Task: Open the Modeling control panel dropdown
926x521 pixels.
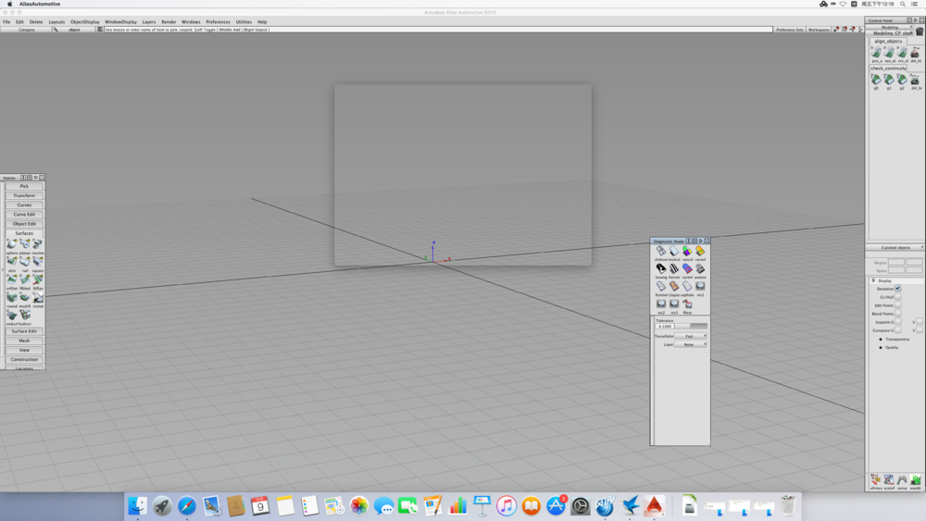Action: tap(891, 27)
